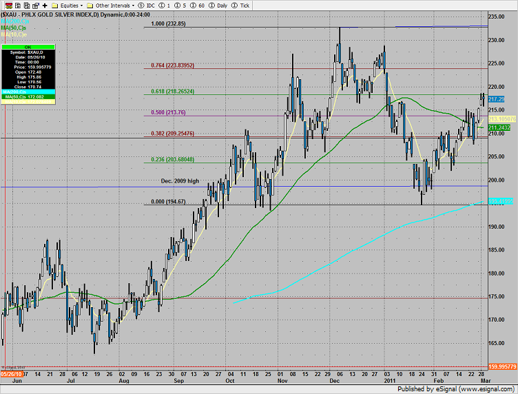
Task: Click the High 175.86 row
Action: click(28, 77)
